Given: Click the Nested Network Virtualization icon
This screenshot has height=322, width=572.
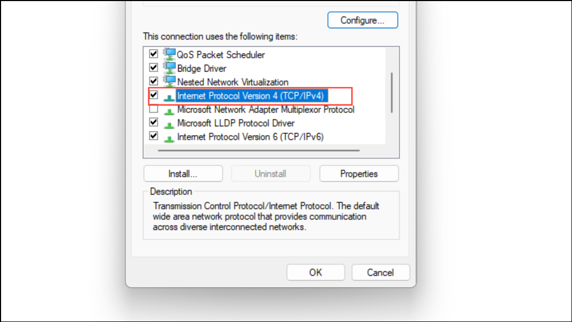Looking at the screenshot, I should tap(169, 81).
